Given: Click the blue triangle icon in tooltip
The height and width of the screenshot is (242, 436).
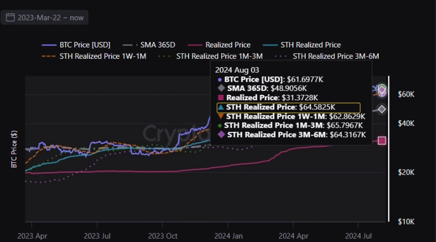Looking at the screenshot, I should point(220,107).
